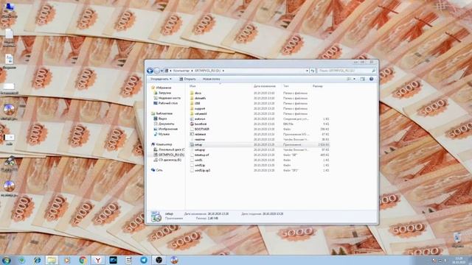Image resolution: width=472 pixels, height=265 pixels.
Task: Open Windows Media Player from taskbar
Action: click(67, 260)
